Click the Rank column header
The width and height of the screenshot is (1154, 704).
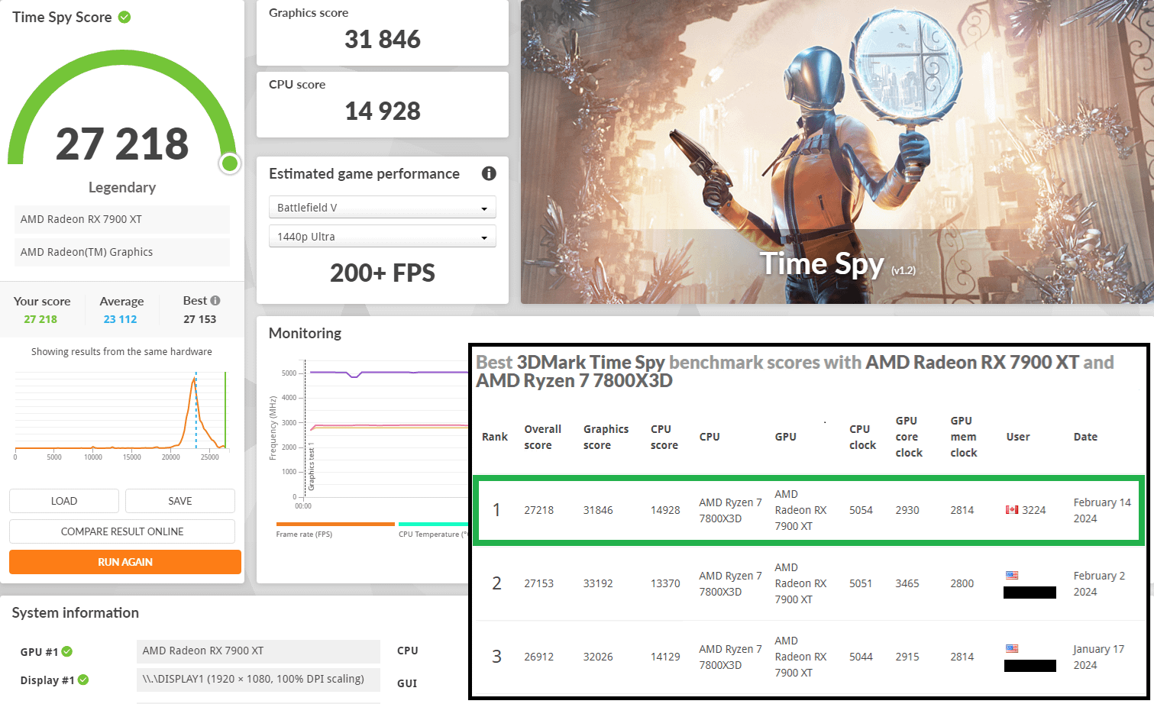(495, 437)
